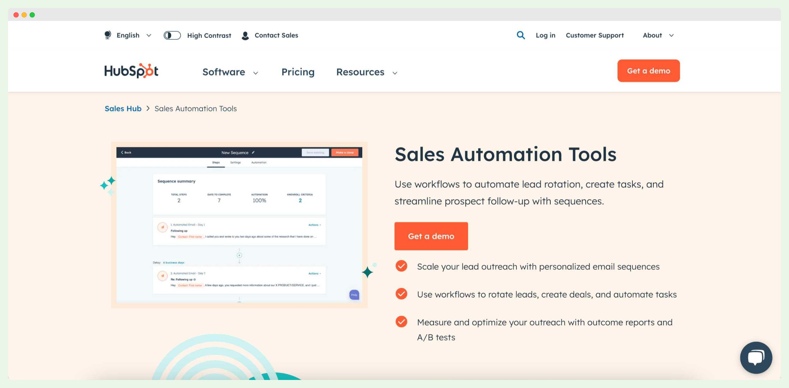Click the macOS green maximize dot
Viewport: 789px width, 388px height.
32,15
